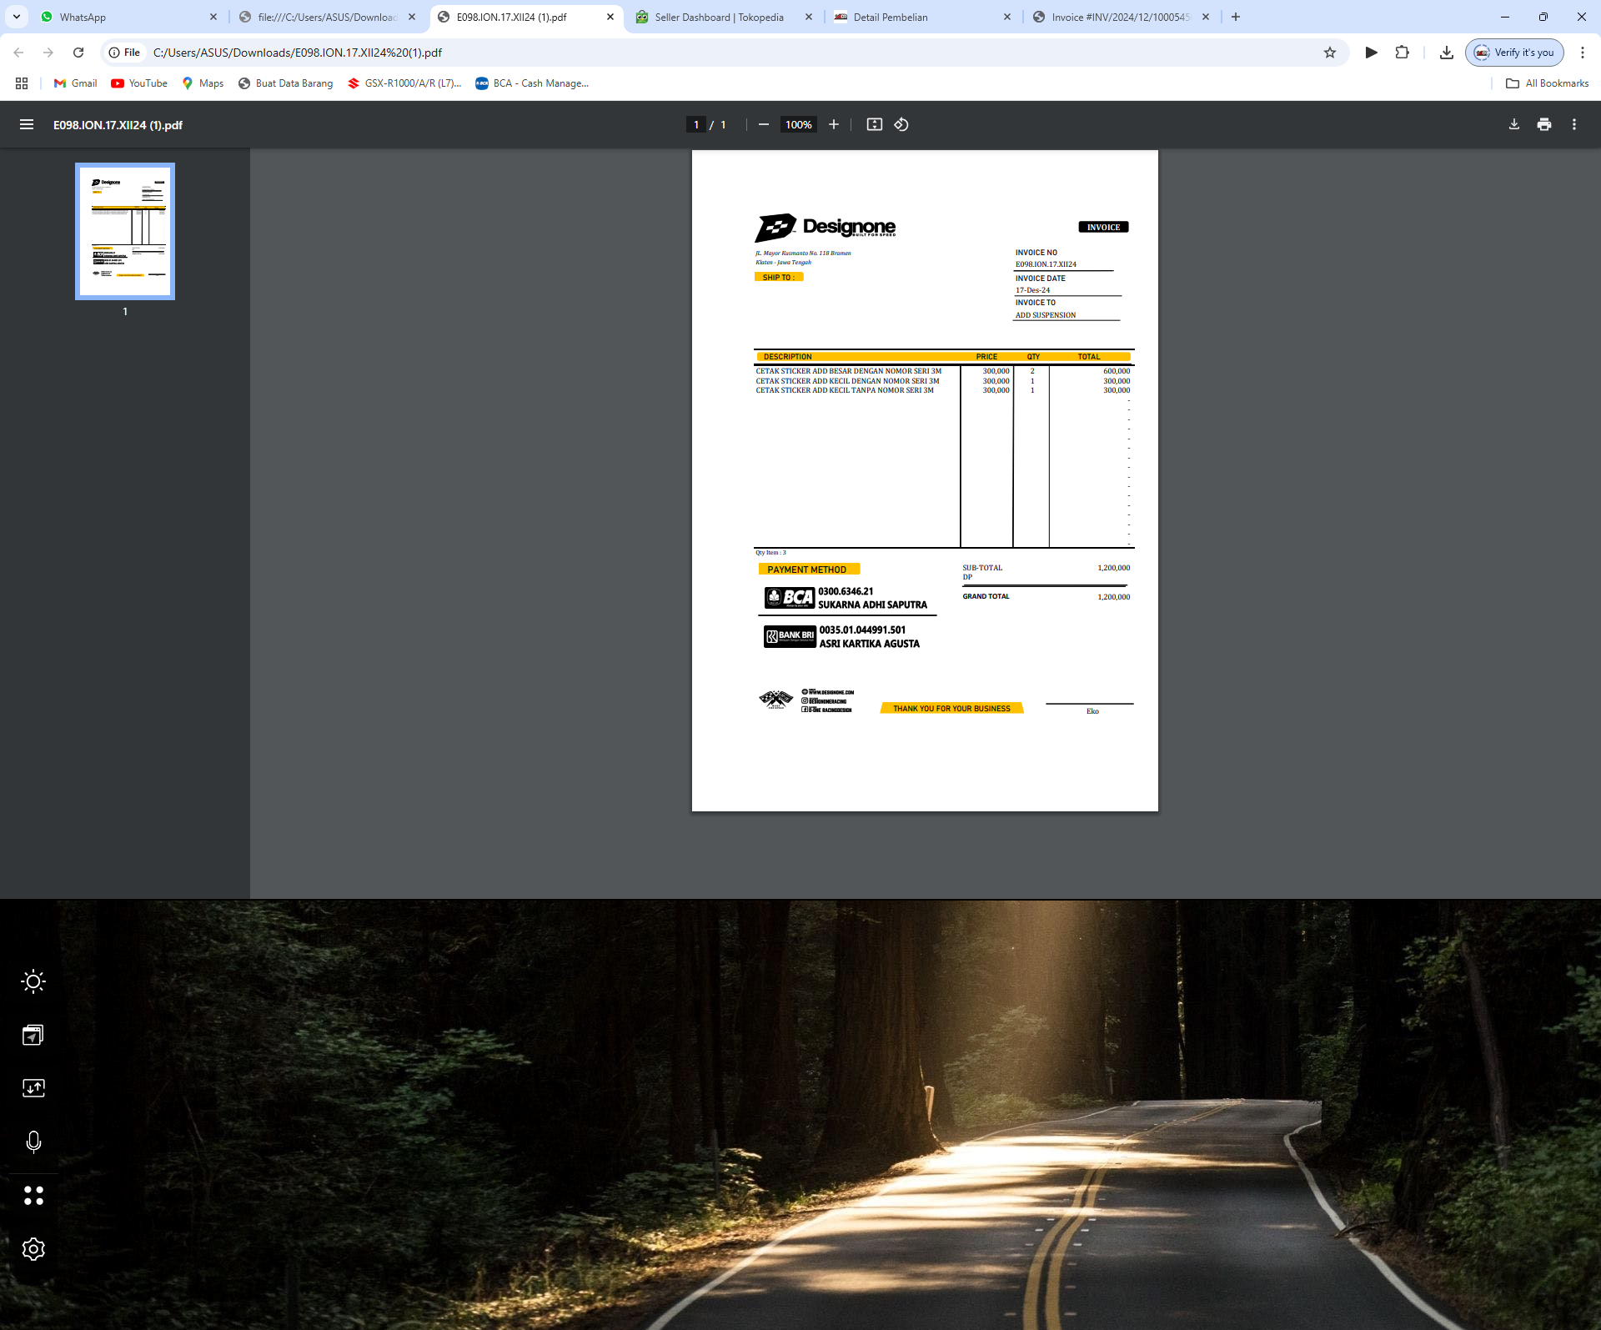Toggle the microphone icon in side panel

[33, 1142]
